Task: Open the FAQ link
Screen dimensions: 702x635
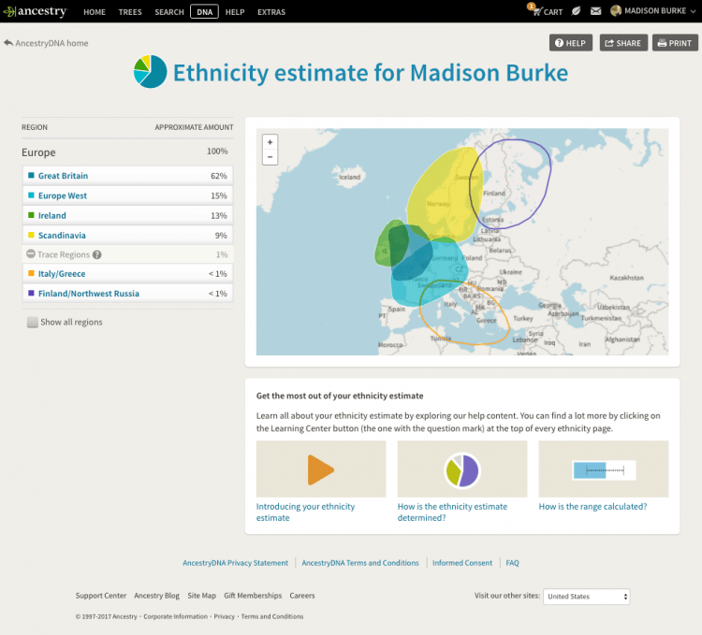Action: pyautogui.click(x=512, y=563)
